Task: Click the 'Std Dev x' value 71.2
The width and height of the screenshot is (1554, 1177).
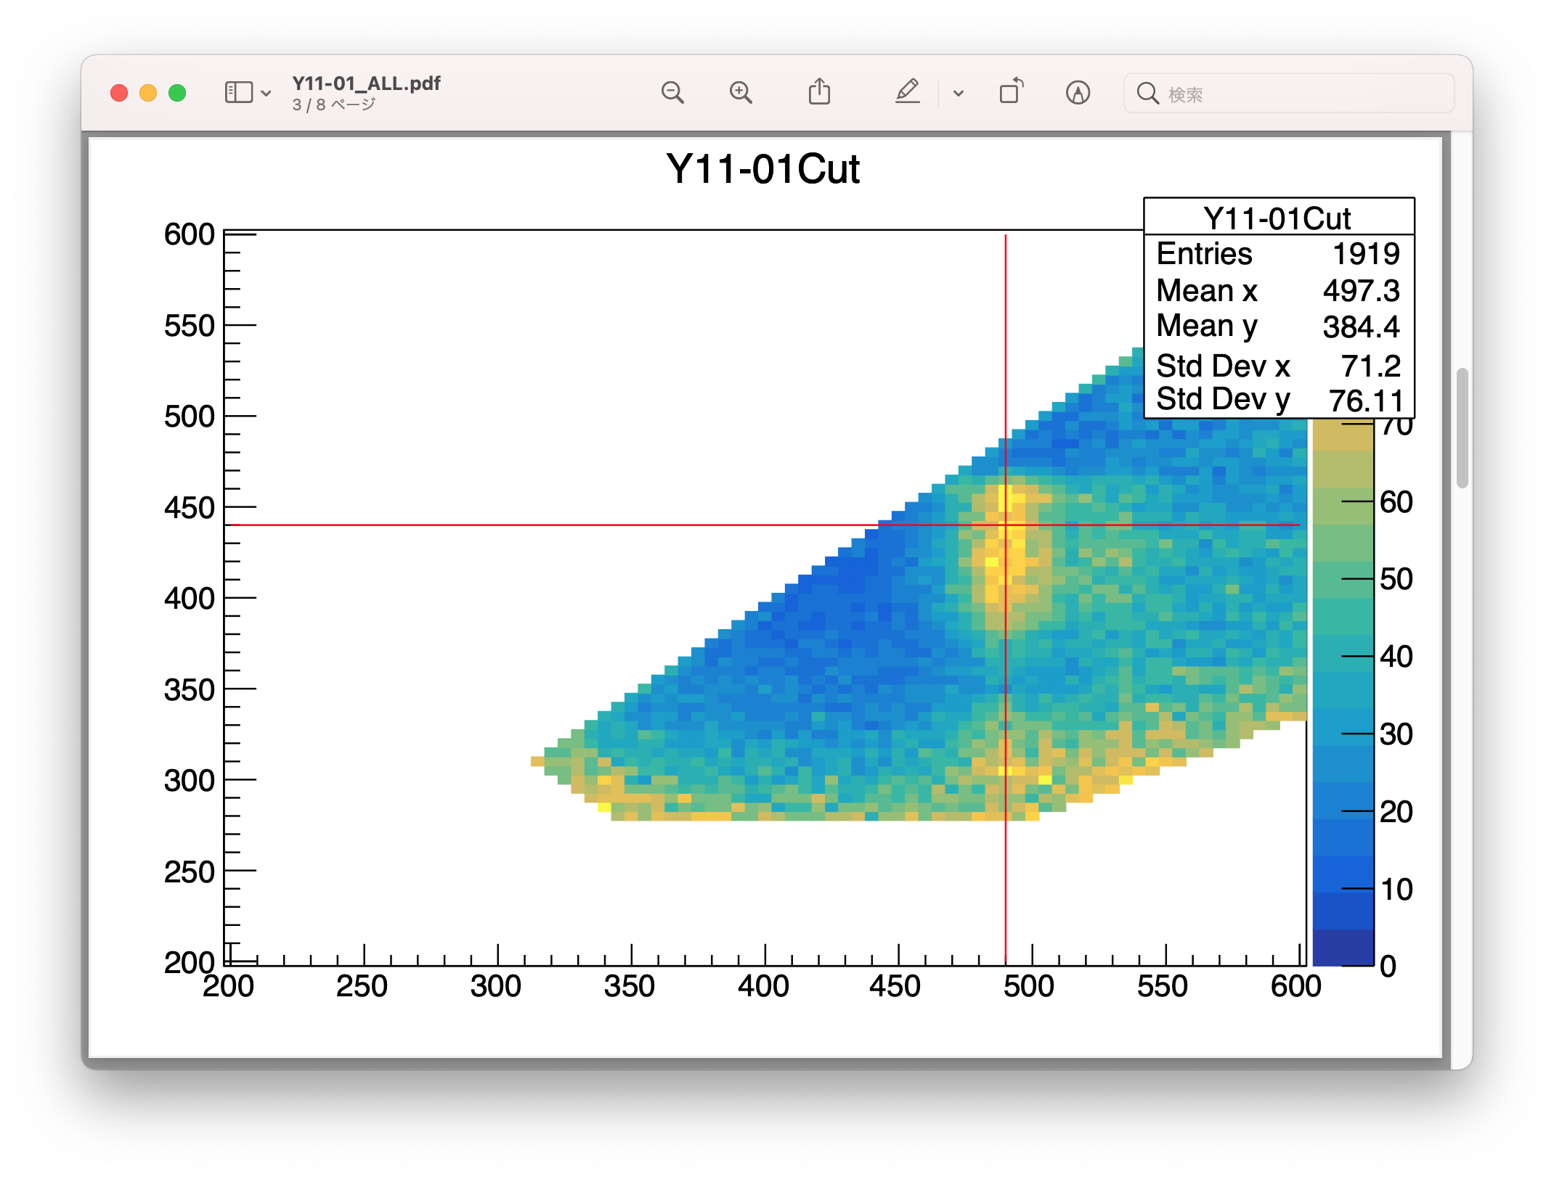Action: tap(1371, 366)
